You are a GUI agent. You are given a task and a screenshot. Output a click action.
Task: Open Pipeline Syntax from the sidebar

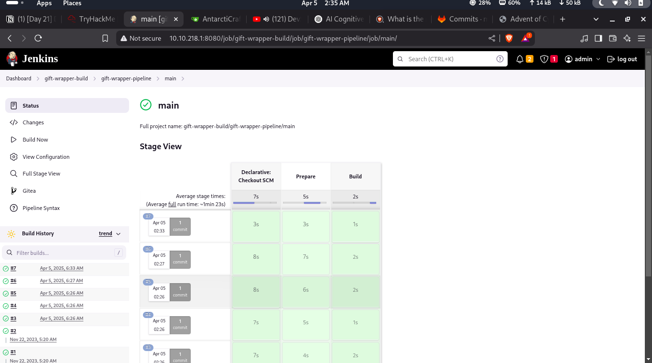pos(41,208)
